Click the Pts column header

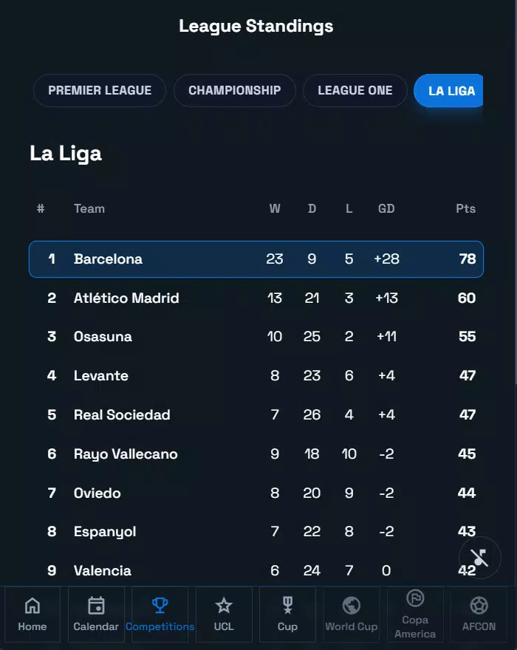coord(465,209)
